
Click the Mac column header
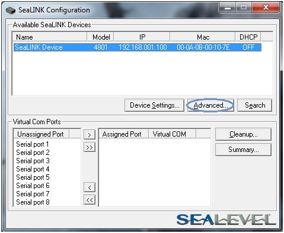(x=203, y=37)
